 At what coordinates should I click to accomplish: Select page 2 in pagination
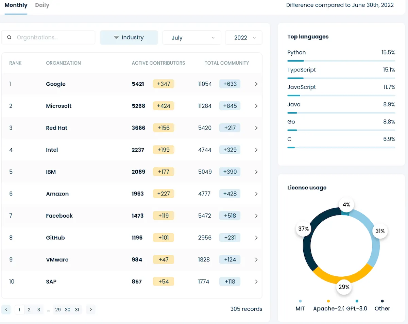pos(29,309)
